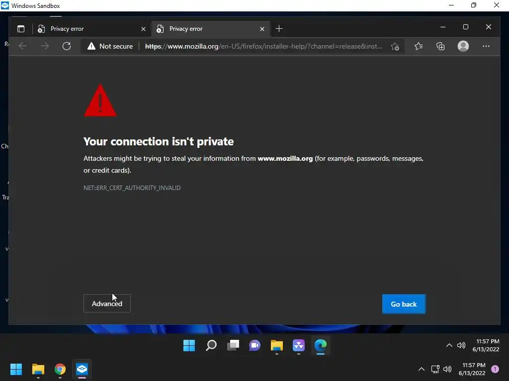509x381 pixels.
Task: Open sandbox Chat taskbar icon
Action: coord(255,345)
